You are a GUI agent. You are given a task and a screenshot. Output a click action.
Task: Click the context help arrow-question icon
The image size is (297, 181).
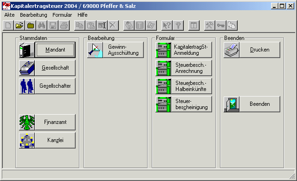[x=167, y=26]
